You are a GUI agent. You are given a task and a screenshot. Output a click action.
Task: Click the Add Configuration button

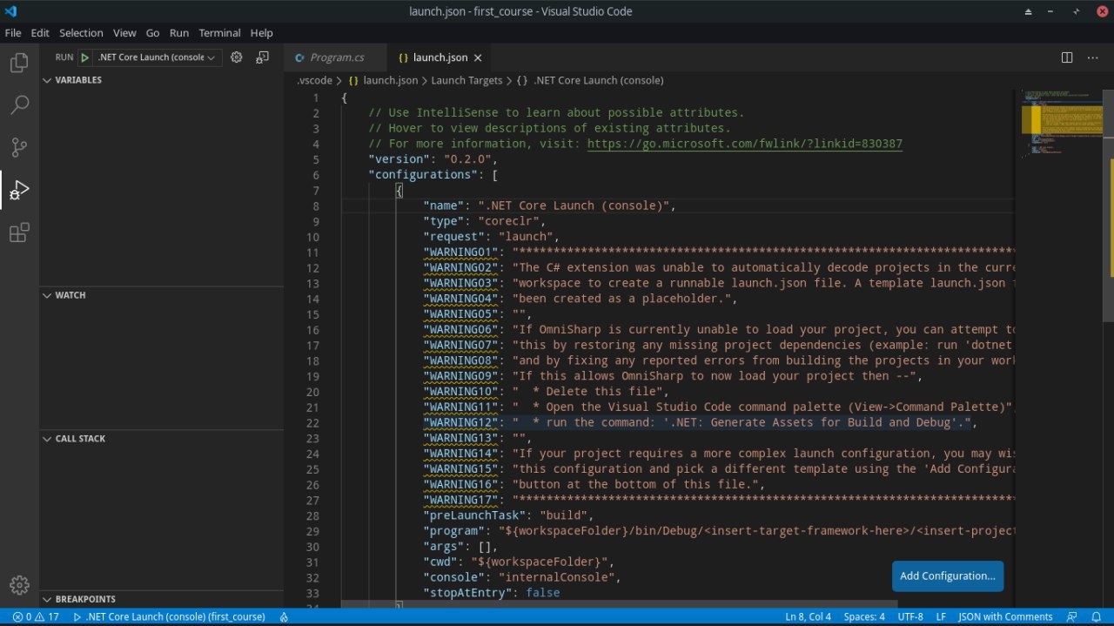[948, 576]
